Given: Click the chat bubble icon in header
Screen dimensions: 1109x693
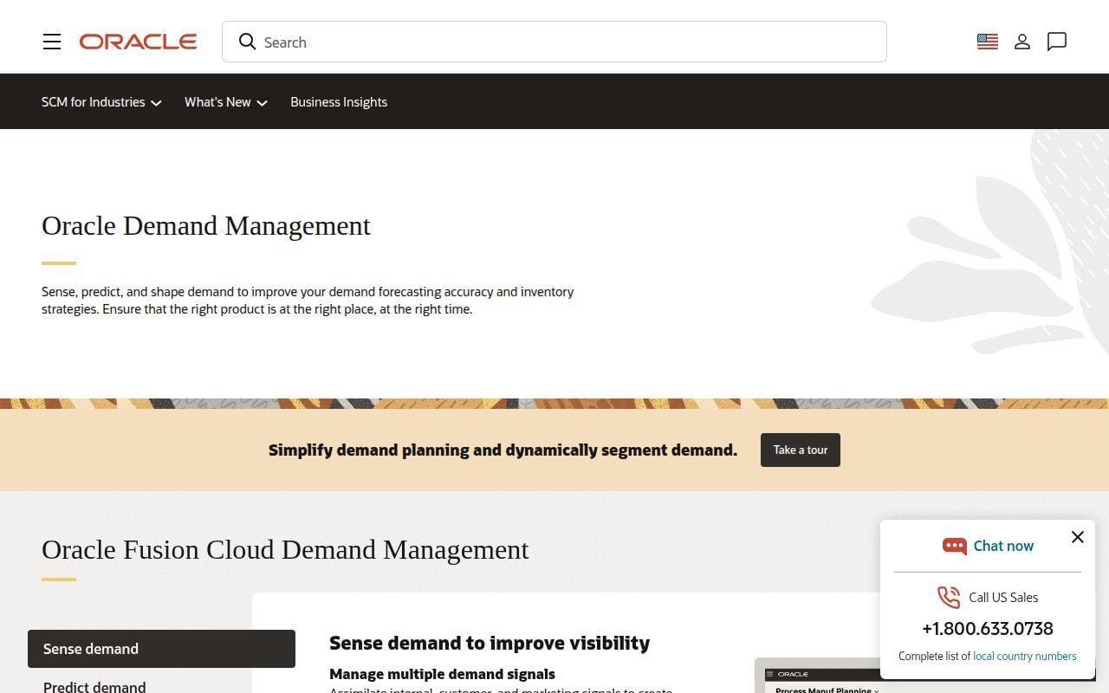Looking at the screenshot, I should click(x=1057, y=42).
